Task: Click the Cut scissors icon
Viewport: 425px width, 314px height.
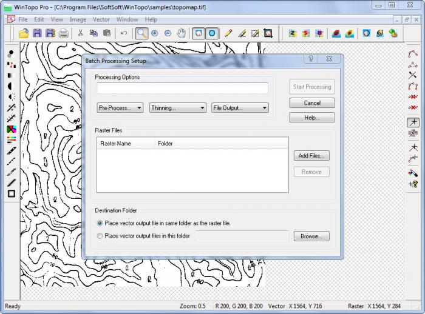Action: tap(80, 33)
